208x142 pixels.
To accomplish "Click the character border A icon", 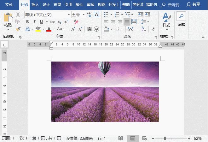I will click(96, 14).
